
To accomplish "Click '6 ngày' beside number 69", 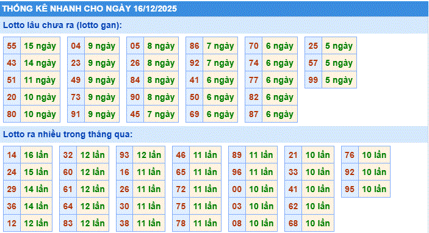I will (220, 114).
